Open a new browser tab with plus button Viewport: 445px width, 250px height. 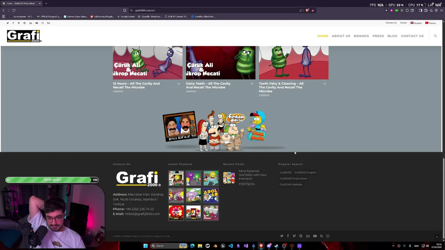click(46, 3)
